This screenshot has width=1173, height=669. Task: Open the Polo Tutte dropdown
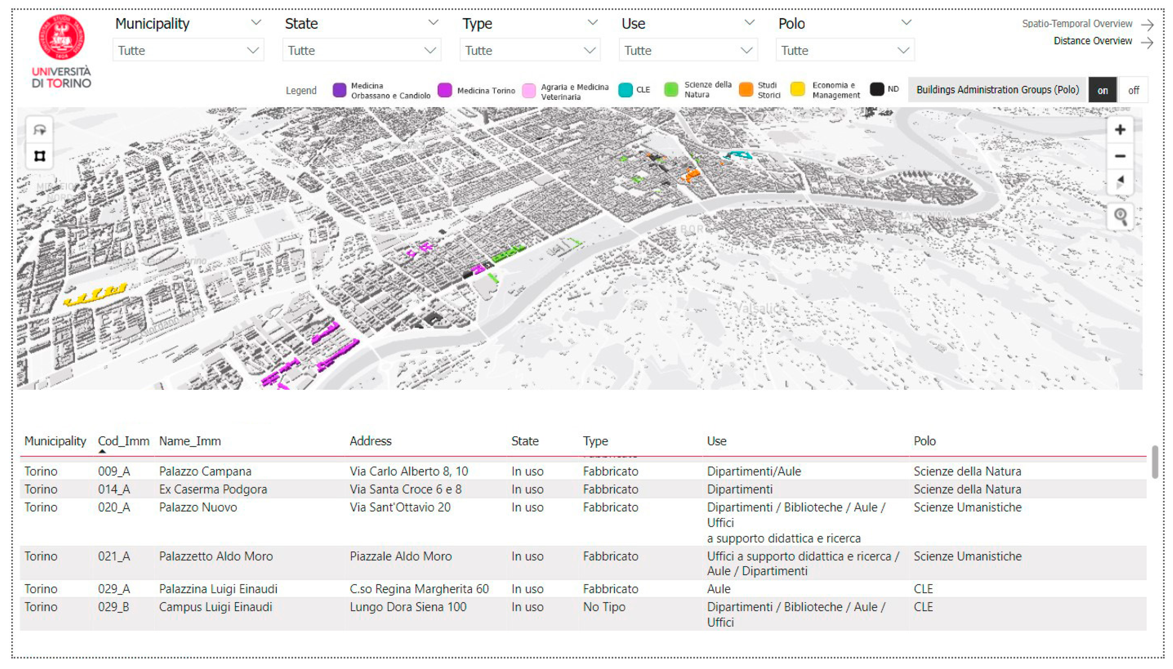click(x=844, y=50)
